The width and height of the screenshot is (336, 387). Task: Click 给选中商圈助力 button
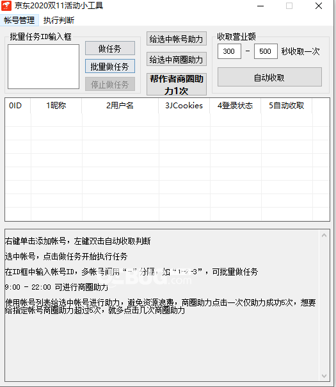click(177, 59)
